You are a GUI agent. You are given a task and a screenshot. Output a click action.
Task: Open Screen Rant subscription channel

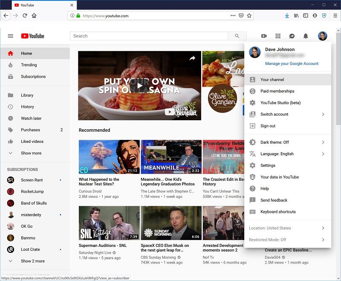pyautogui.click(x=35, y=180)
